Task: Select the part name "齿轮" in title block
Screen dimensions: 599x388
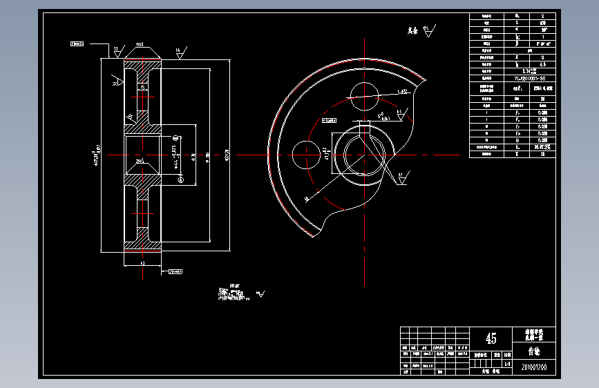Action: tap(533, 351)
